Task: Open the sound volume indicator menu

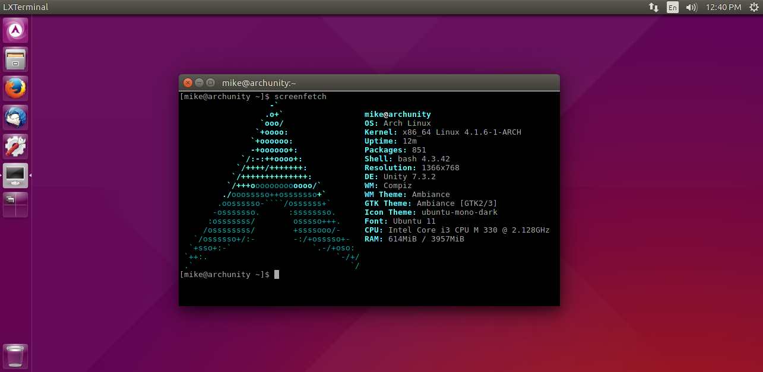Action: tap(691, 7)
